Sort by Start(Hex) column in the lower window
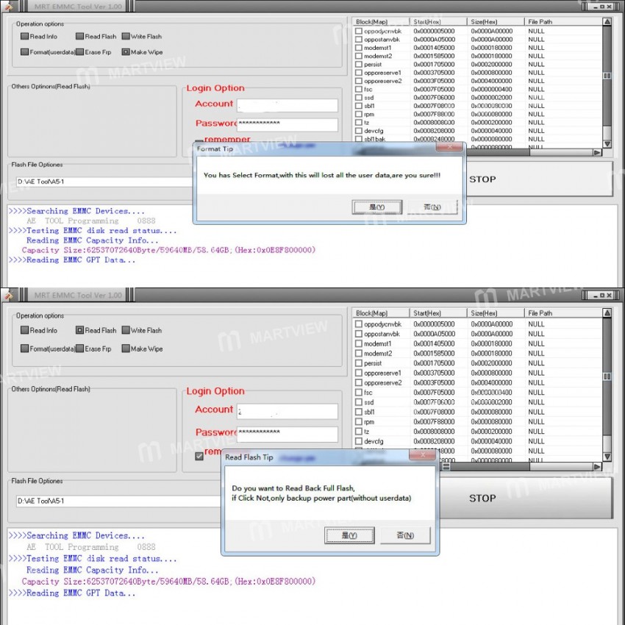The image size is (625, 625). pos(438,313)
